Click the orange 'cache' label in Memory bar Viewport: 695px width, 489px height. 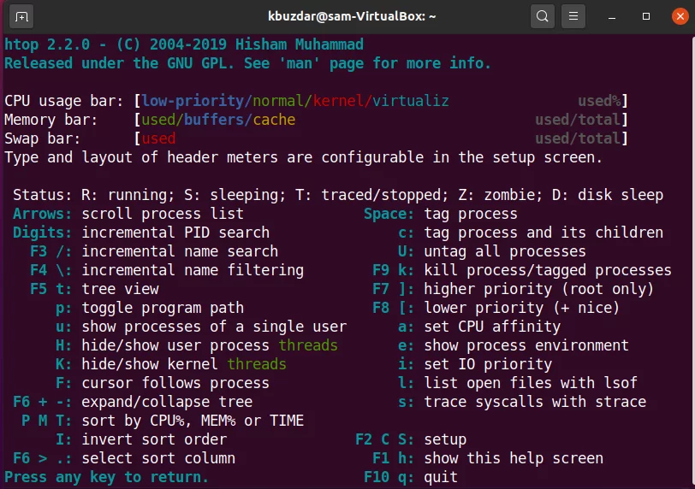coord(274,120)
